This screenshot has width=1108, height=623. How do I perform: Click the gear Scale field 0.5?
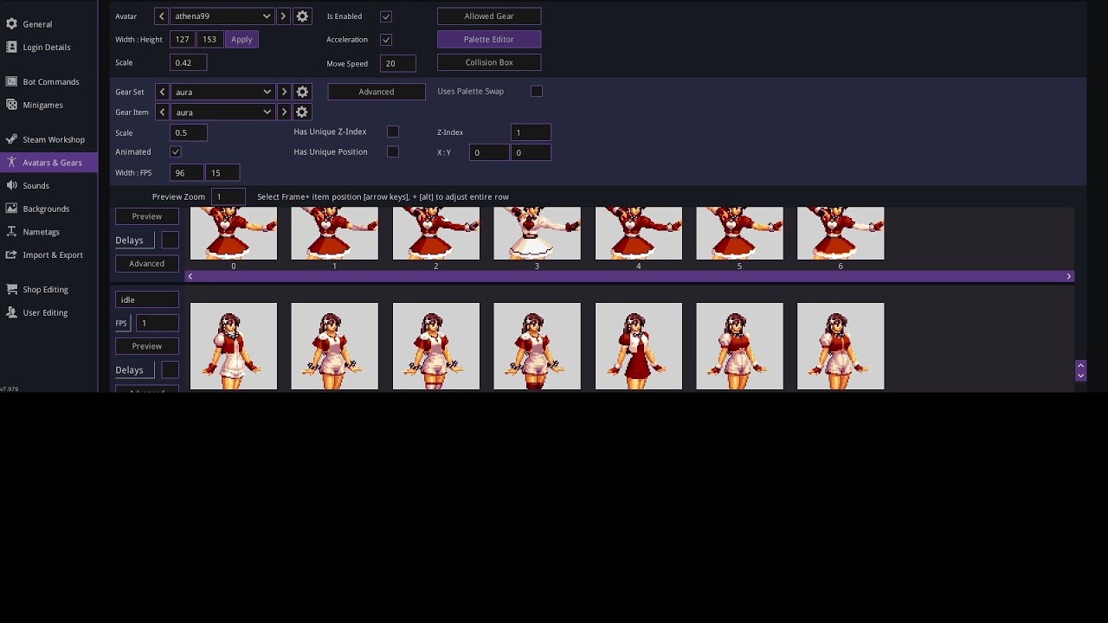point(189,132)
